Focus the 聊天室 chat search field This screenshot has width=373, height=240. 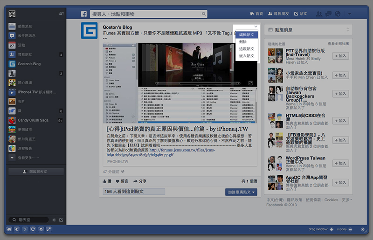pyautogui.click(x=28, y=220)
